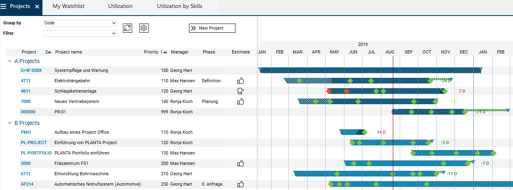Open the settings gear icon

144,28
